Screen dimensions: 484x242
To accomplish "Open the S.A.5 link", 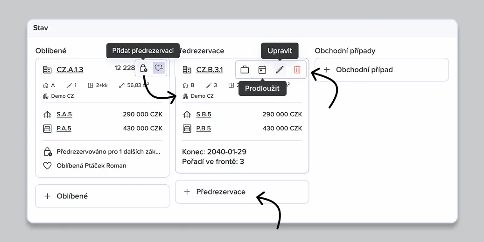I will click(64, 114).
